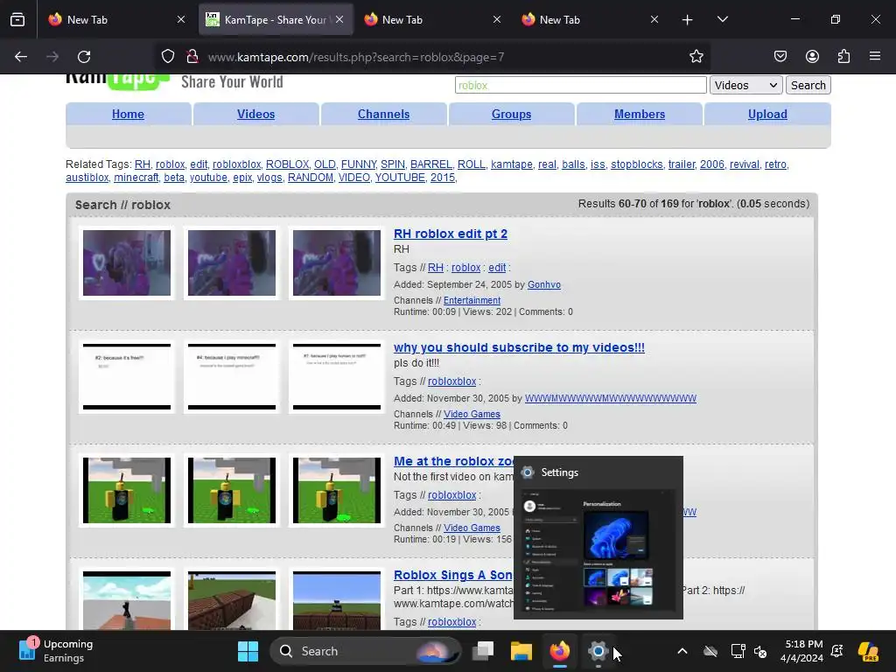Switch to the last New Tab
896x672 pixels.
(x=589, y=19)
